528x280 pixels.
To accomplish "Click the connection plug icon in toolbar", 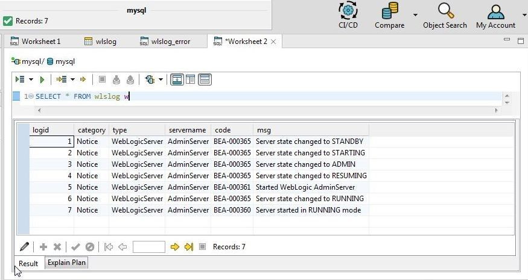I will (150, 79).
